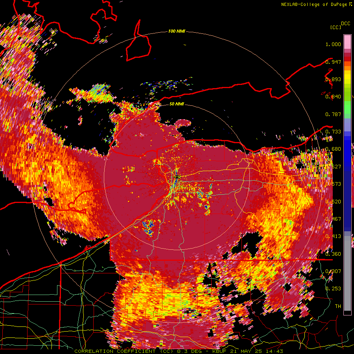
Task: Click the 0.947 scale value
Action: point(333,62)
